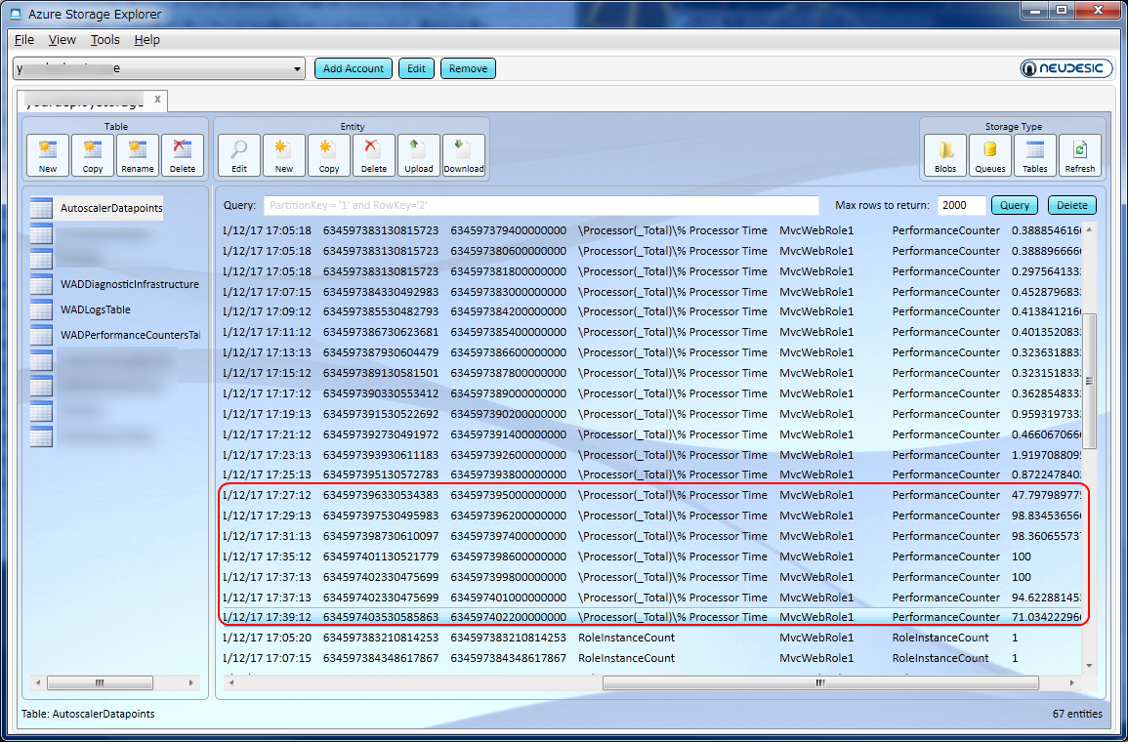The width and height of the screenshot is (1128, 742).
Task: Open the View menu
Action: [62, 40]
